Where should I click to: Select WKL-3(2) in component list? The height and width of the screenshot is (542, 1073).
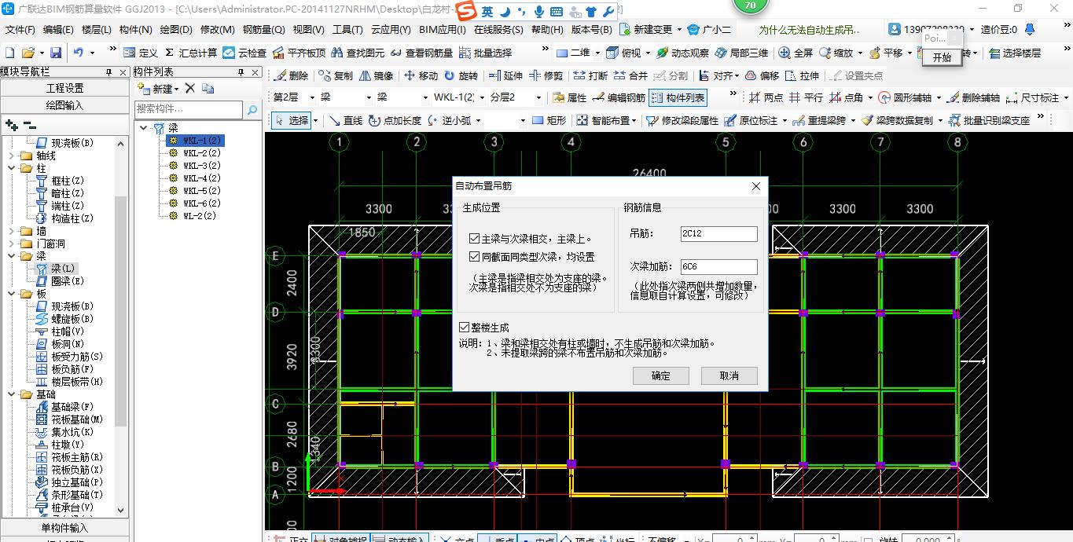click(x=202, y=166)
